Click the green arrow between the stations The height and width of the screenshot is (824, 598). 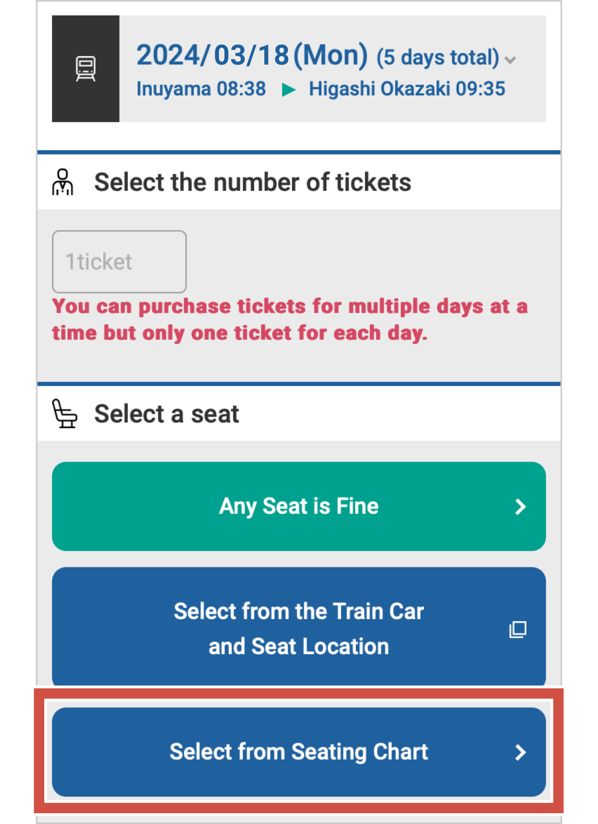(288, 90)
